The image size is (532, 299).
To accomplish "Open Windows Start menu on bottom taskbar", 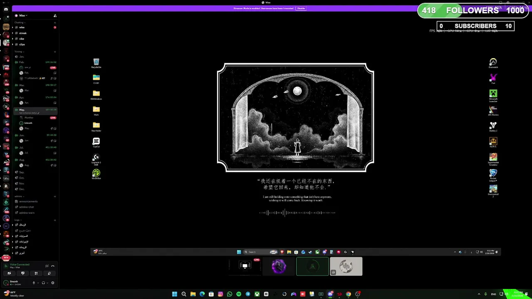I will pyautogui.click(x=175, y=294).
